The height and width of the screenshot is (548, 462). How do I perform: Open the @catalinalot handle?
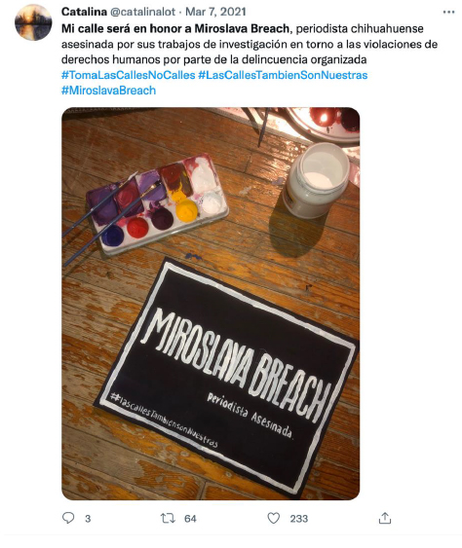[x=143, y=12]
